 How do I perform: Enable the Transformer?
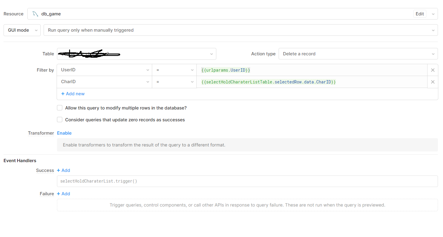tap(64, 133)
